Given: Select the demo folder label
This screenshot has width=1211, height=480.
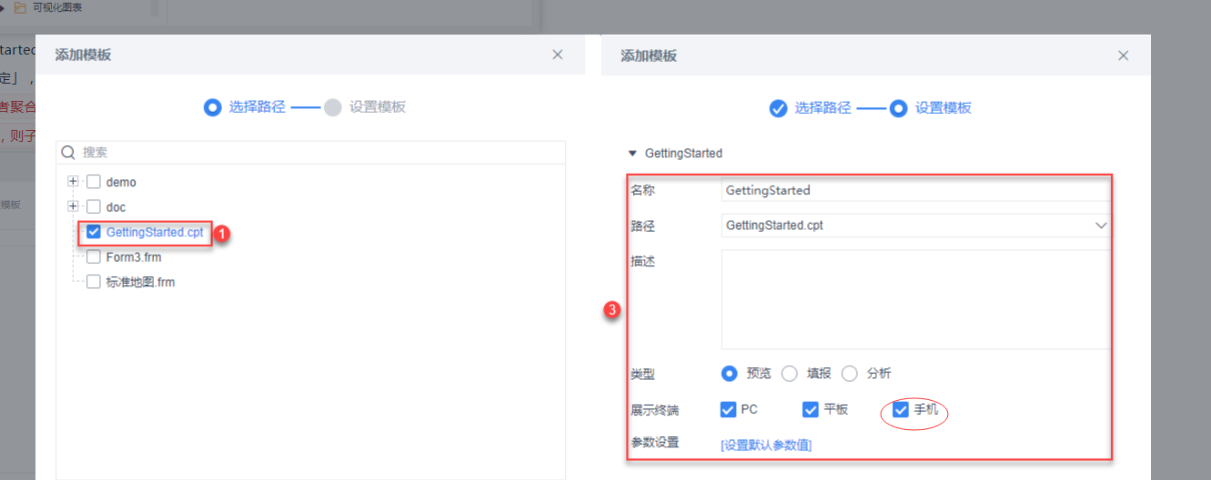Looking at the screenshot, I should point(121,182).
